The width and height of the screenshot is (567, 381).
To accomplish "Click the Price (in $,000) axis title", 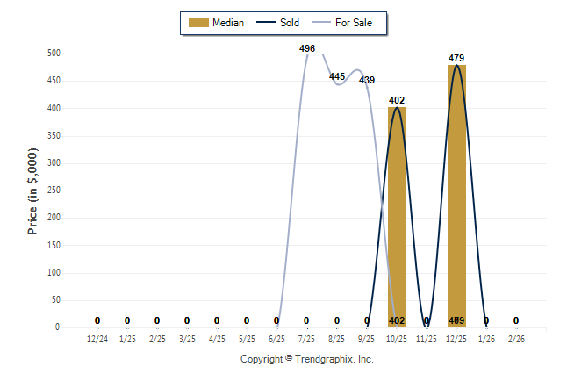I will pyautogui.click(x=32, y=190).
